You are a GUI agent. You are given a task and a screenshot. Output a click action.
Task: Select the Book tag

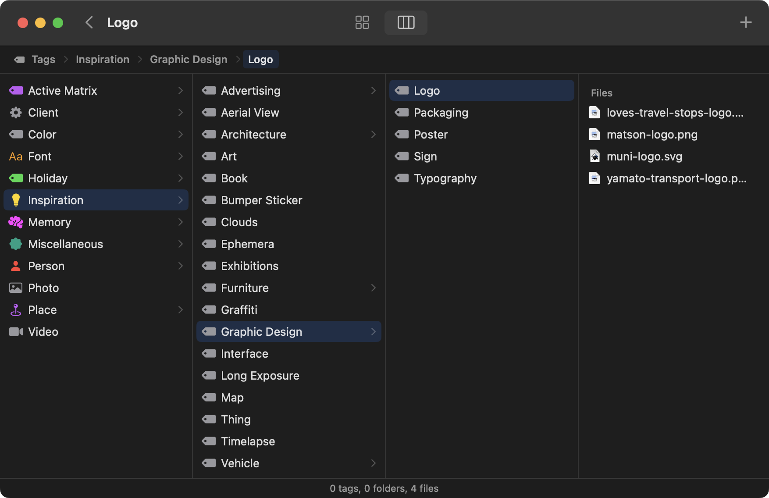coord(289,178)
